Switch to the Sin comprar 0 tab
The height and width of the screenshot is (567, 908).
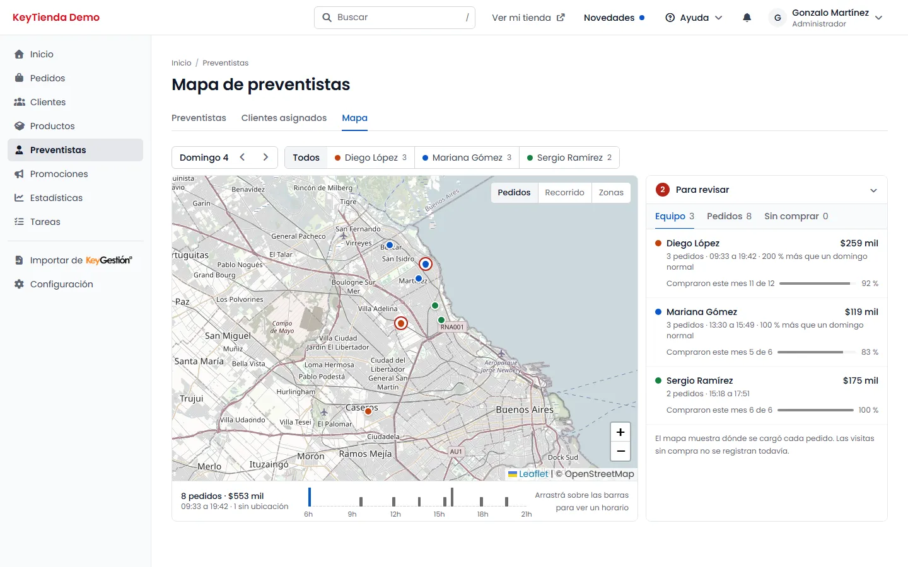coord(796,216)
